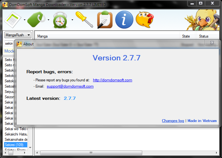Click the confused emoji help icon

tap(144, 20)
